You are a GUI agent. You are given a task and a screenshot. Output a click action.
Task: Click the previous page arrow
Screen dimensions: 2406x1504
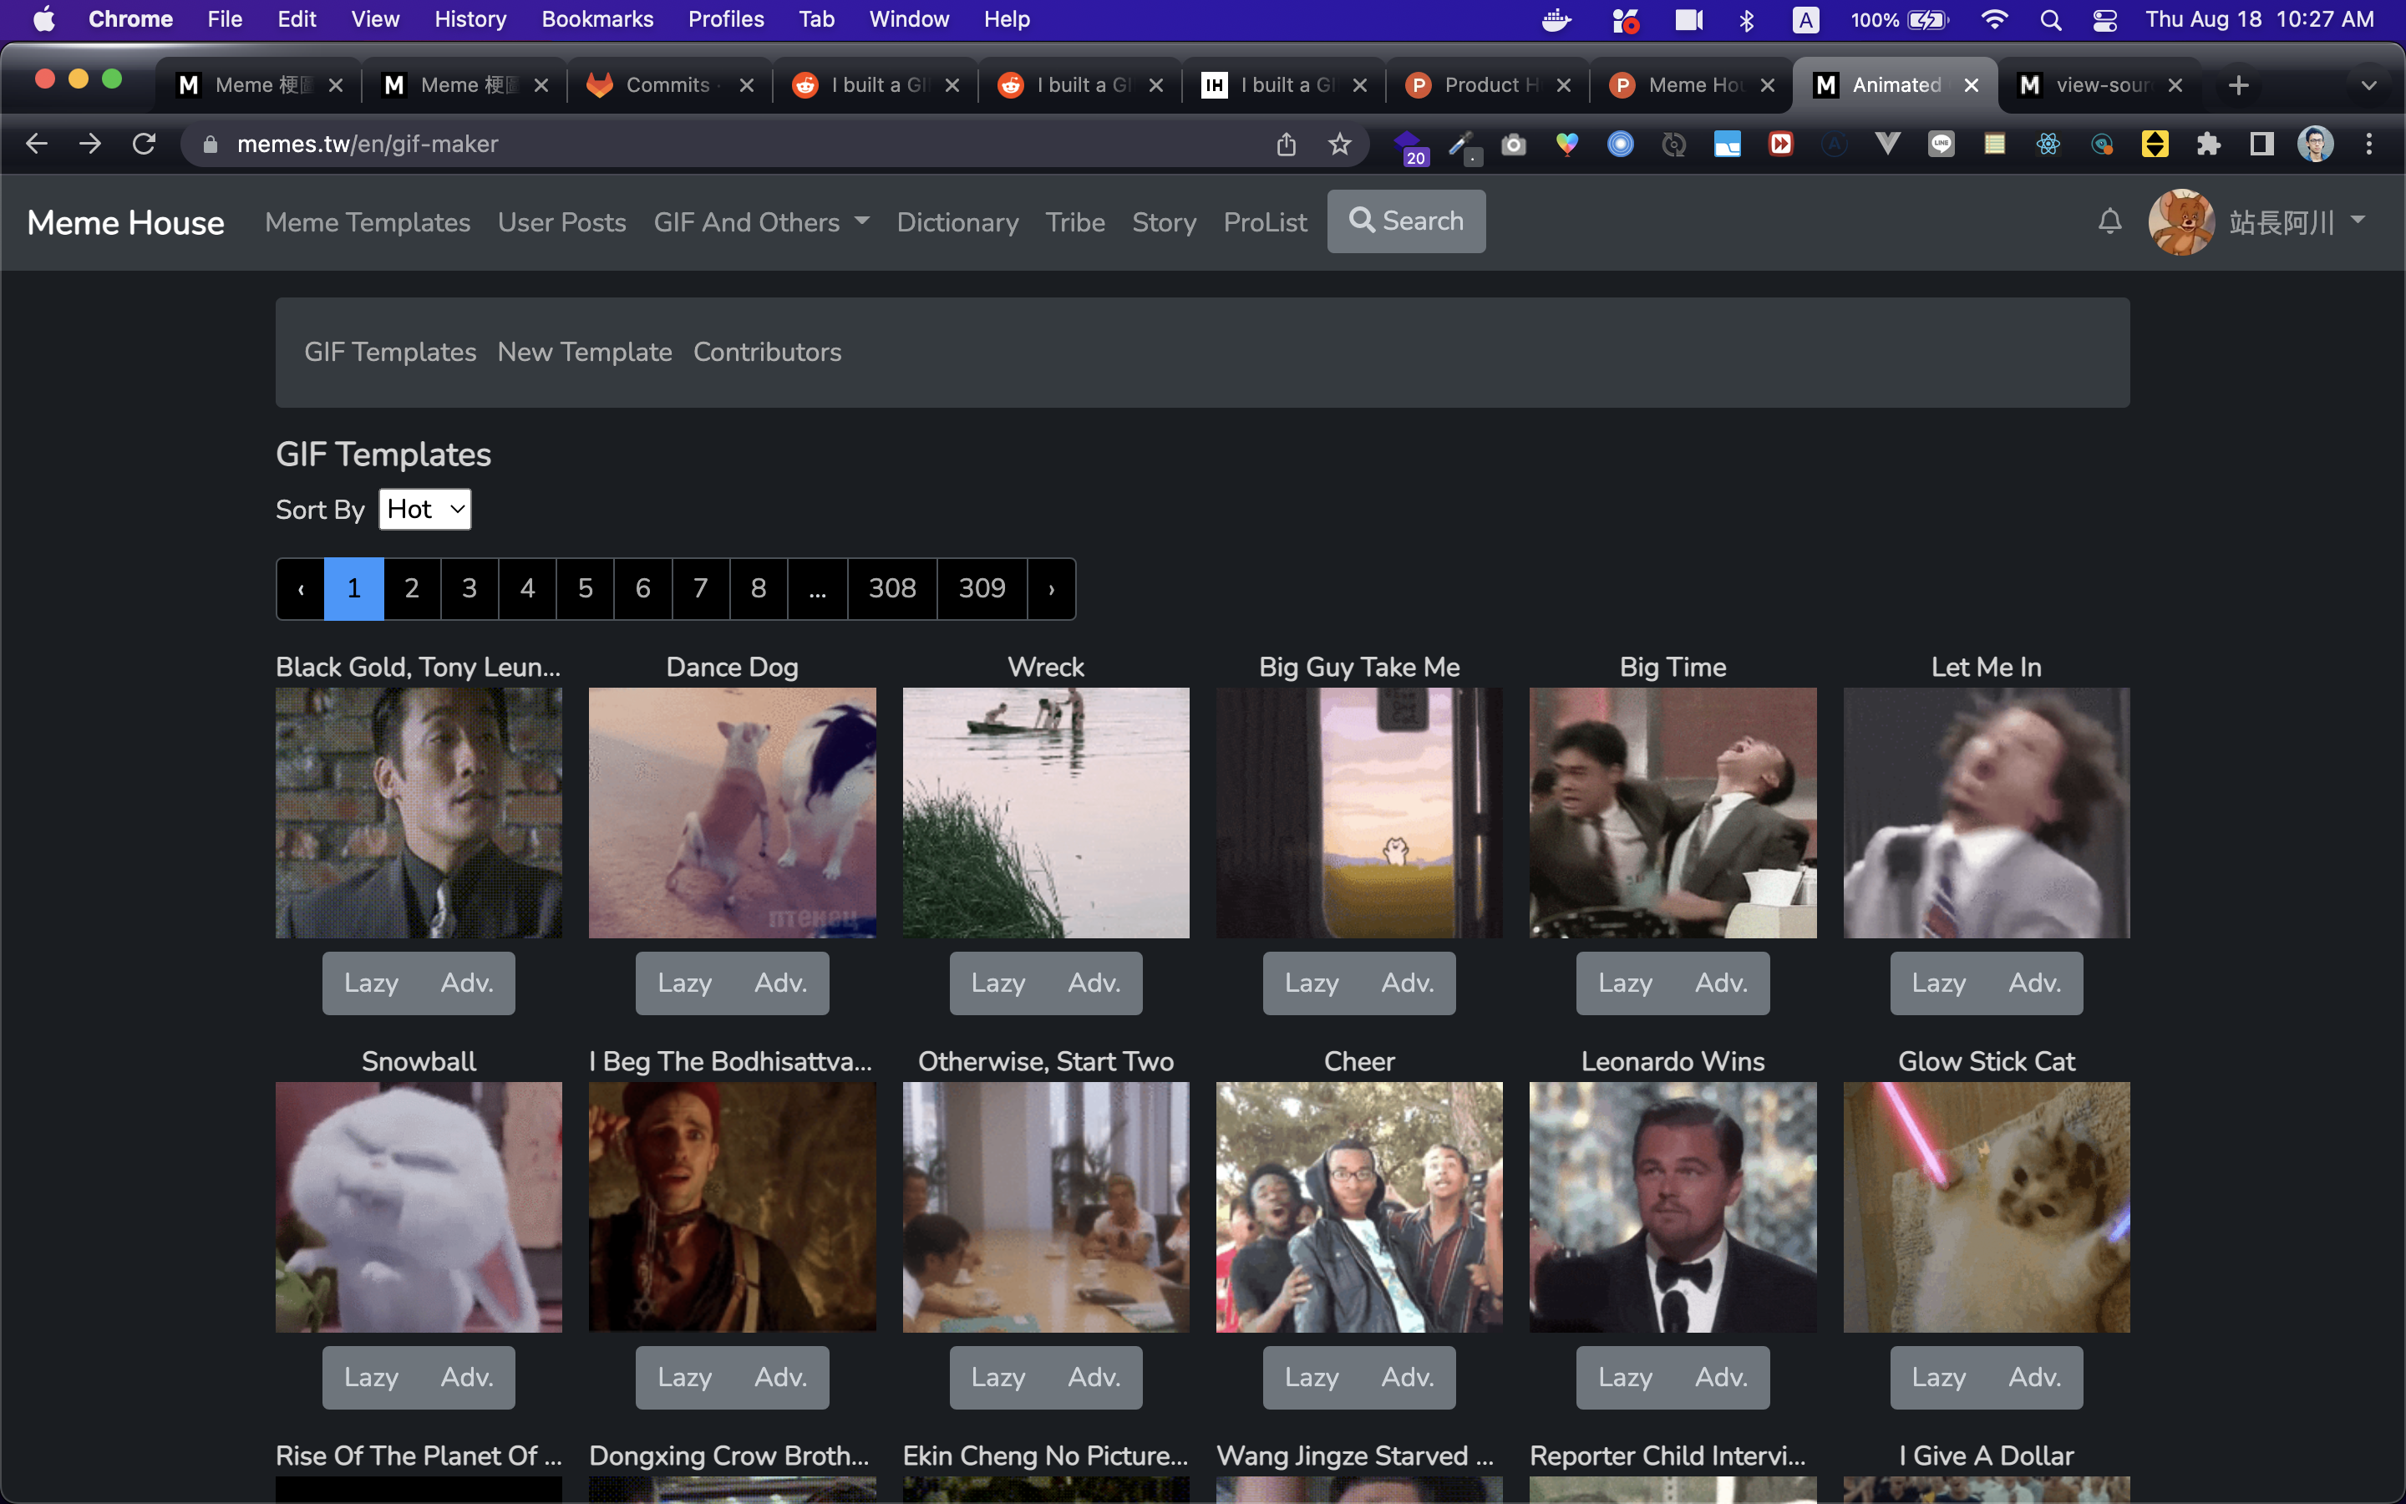300,589
